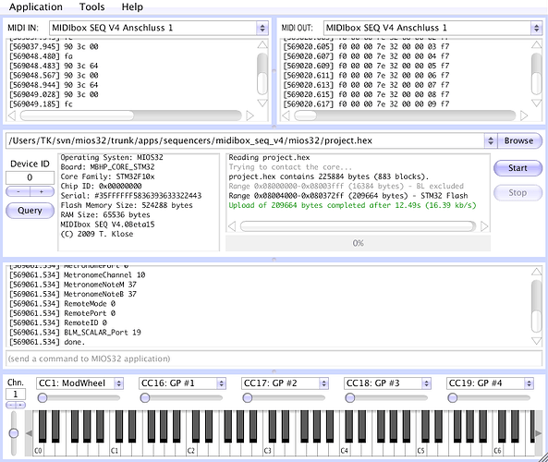Increment the MIDI channel stepper
Viewport: 548px width, 462px height.
[20, 405]
